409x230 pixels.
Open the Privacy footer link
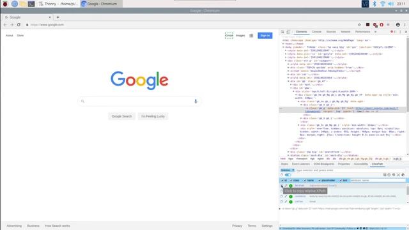[x=237, y=226]
